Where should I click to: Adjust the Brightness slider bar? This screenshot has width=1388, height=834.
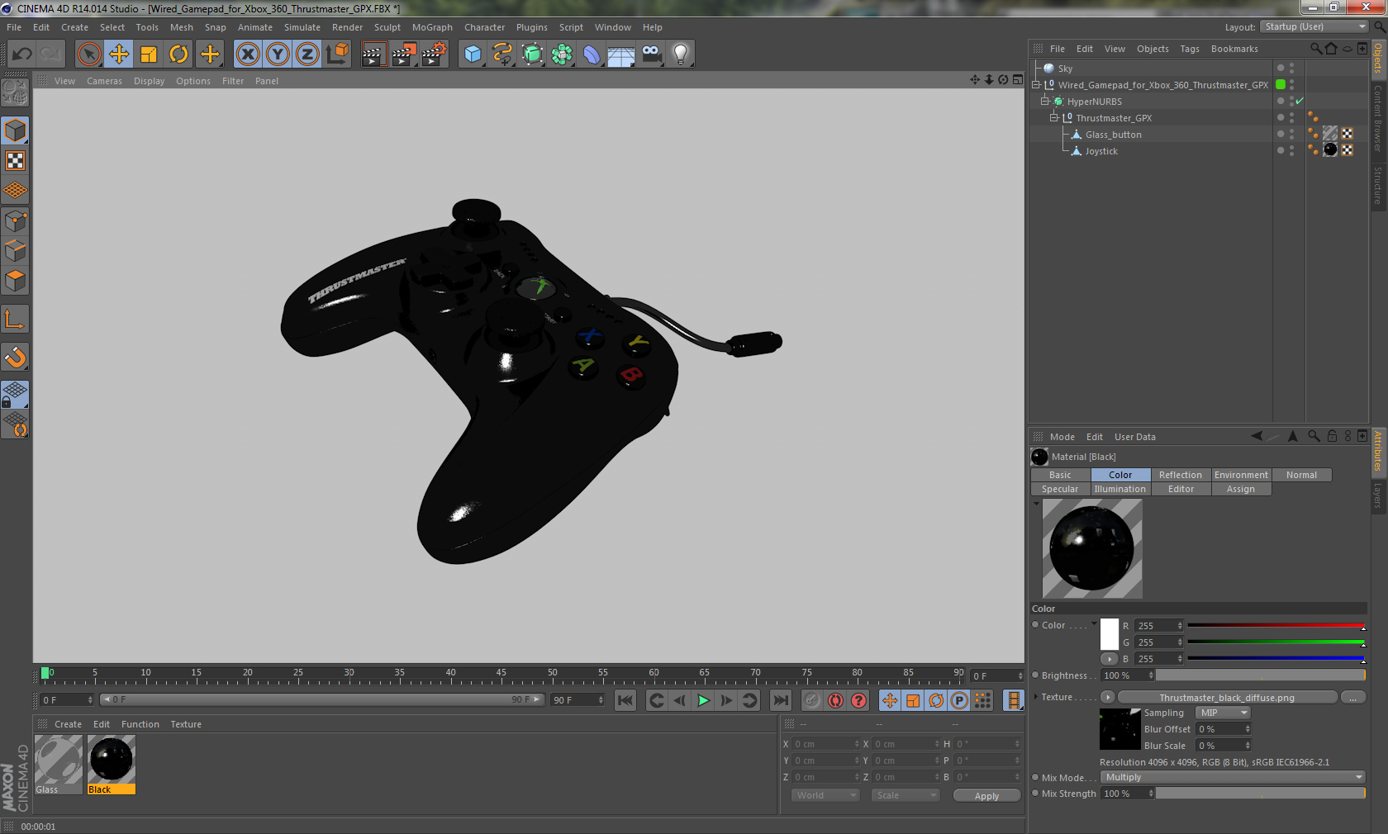click(x=1261, y=675)
